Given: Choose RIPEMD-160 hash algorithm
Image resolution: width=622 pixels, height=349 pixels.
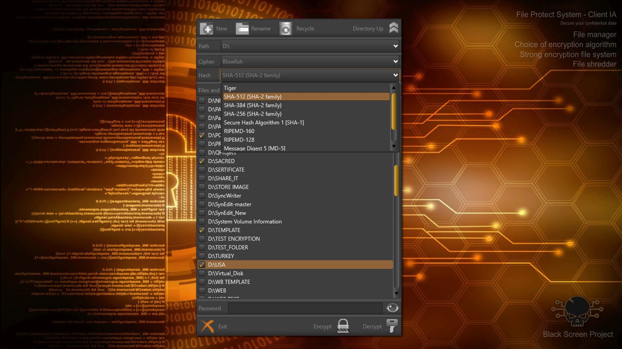Looking at the screenshot, I should [x=239, y=131].
